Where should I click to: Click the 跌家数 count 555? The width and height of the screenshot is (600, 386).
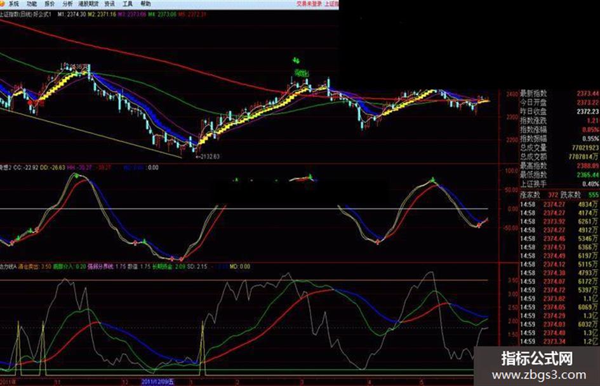594,195
